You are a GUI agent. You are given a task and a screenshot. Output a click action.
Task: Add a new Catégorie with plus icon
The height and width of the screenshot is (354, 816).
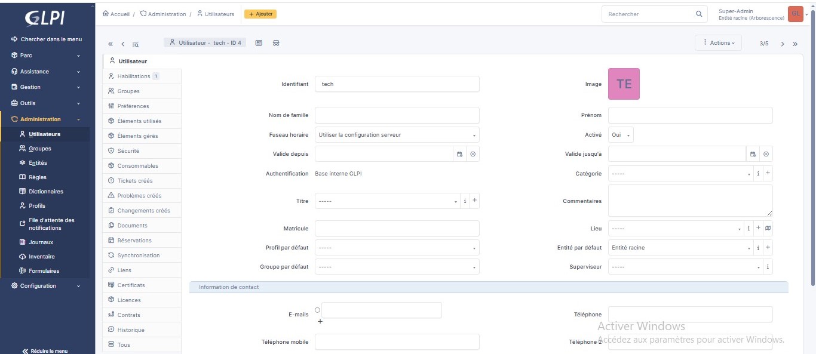768,174
